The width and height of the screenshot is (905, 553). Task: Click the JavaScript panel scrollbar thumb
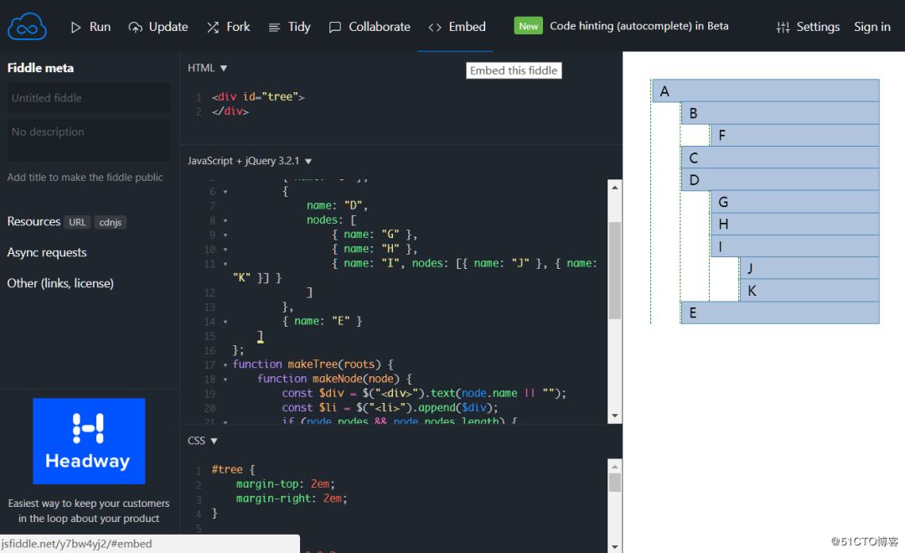pos(615,270)
